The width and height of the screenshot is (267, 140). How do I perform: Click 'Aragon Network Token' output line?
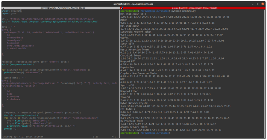click(x=134, y=127)
